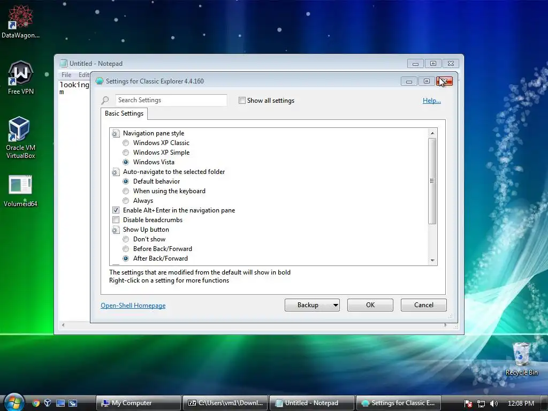Click the 12:08 PM taskbar clock
Screen dimensions: 548x411
point(521,404)
